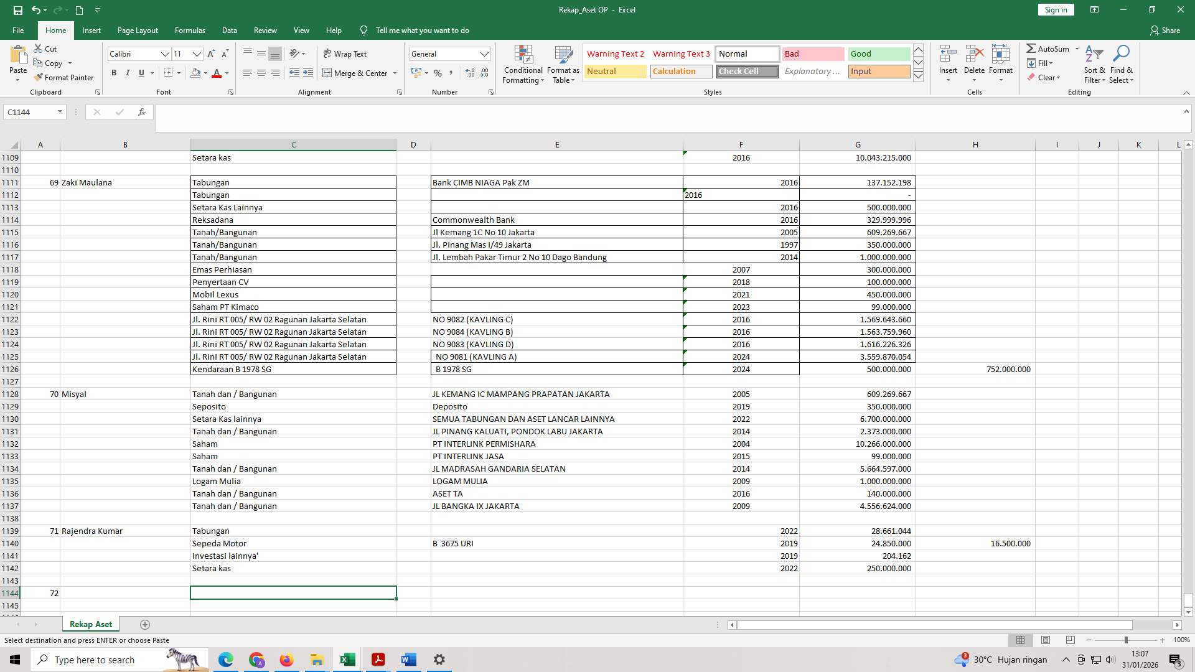This screenshot has height=672, width=1195.
Task: Toggle underline formatting
Action: (141, 73)
